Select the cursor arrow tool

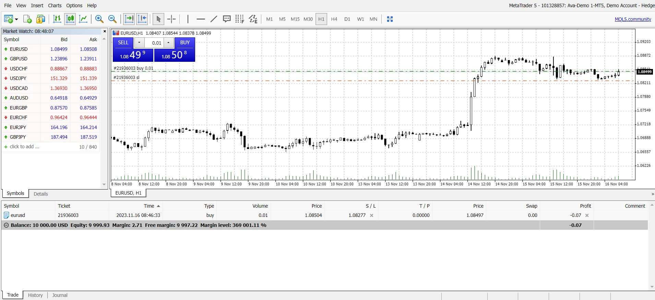(x=158, y=19)
